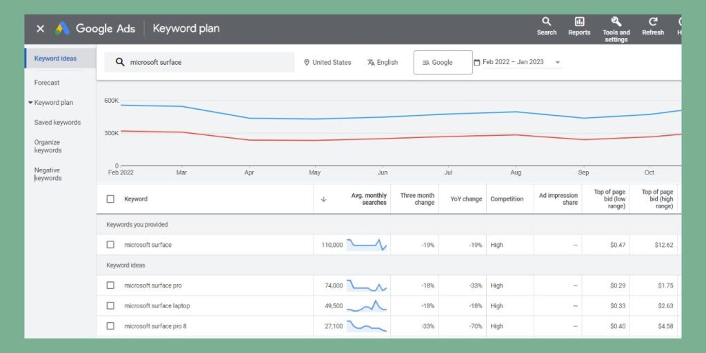Sort by Avg. monthly searches header
This screenshot has width=706, height=353.
(x=369, y=199)
